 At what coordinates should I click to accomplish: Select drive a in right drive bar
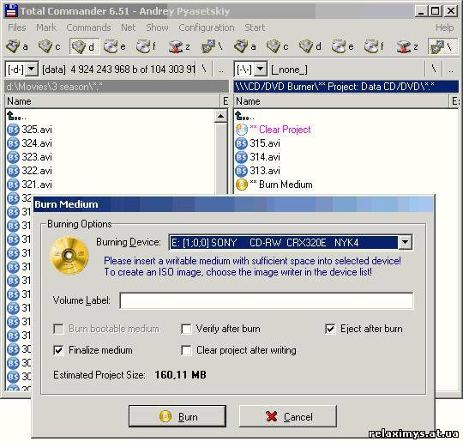(x=244, y=46)
